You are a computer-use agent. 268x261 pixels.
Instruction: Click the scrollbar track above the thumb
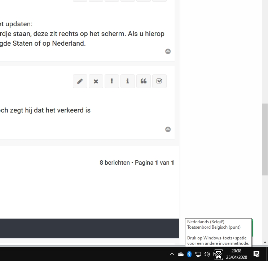265,54
